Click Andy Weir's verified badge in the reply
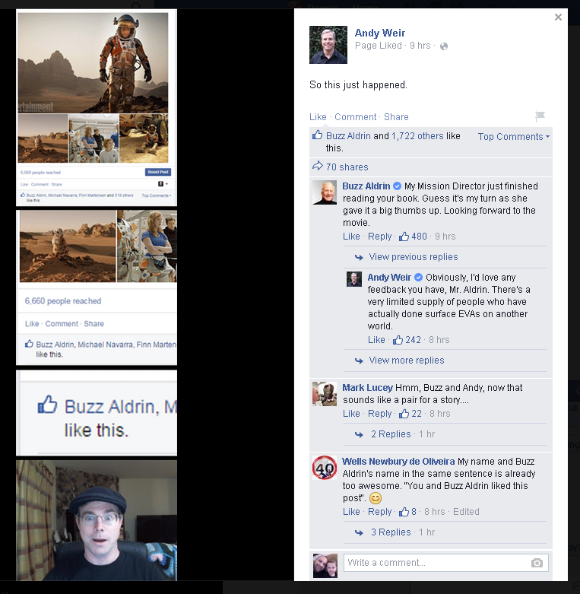This screenshot has width=580, height=594. click(x=418, y=278)
